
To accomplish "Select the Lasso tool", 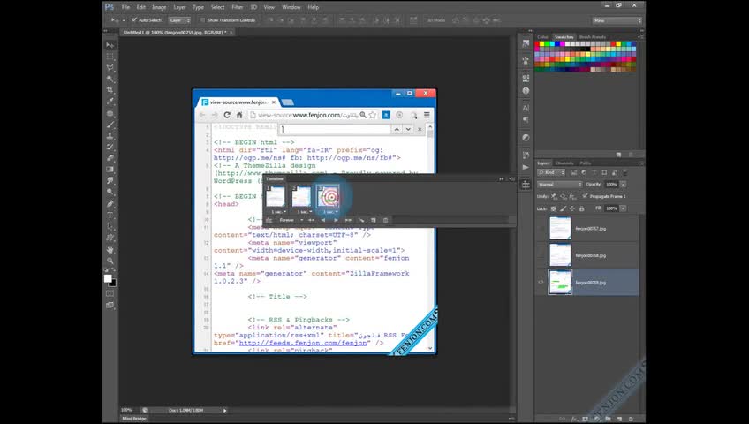I will 110,68.
